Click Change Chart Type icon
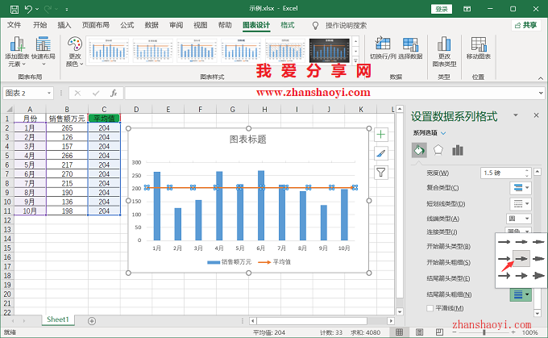Viewport: 548px width, 338px height. 444,52
